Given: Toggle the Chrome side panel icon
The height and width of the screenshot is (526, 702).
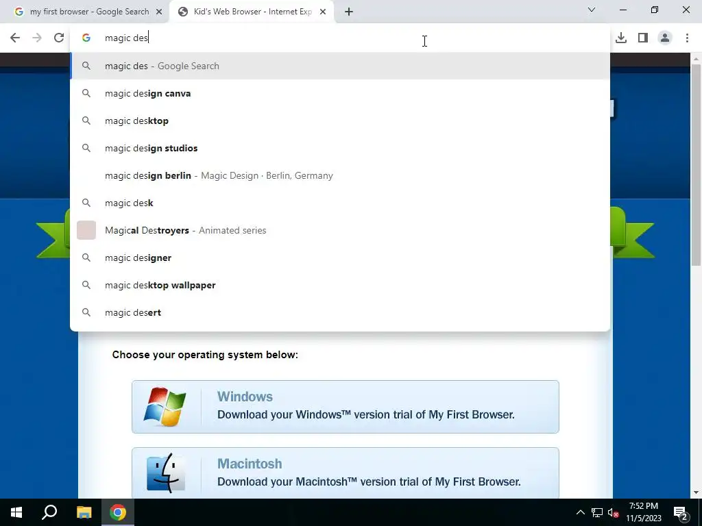Looking at the screenshot, I should tap(643, 38).
